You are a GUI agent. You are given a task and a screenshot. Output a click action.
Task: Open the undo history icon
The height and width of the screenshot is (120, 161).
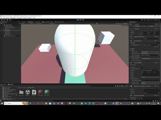click(142, 20)
